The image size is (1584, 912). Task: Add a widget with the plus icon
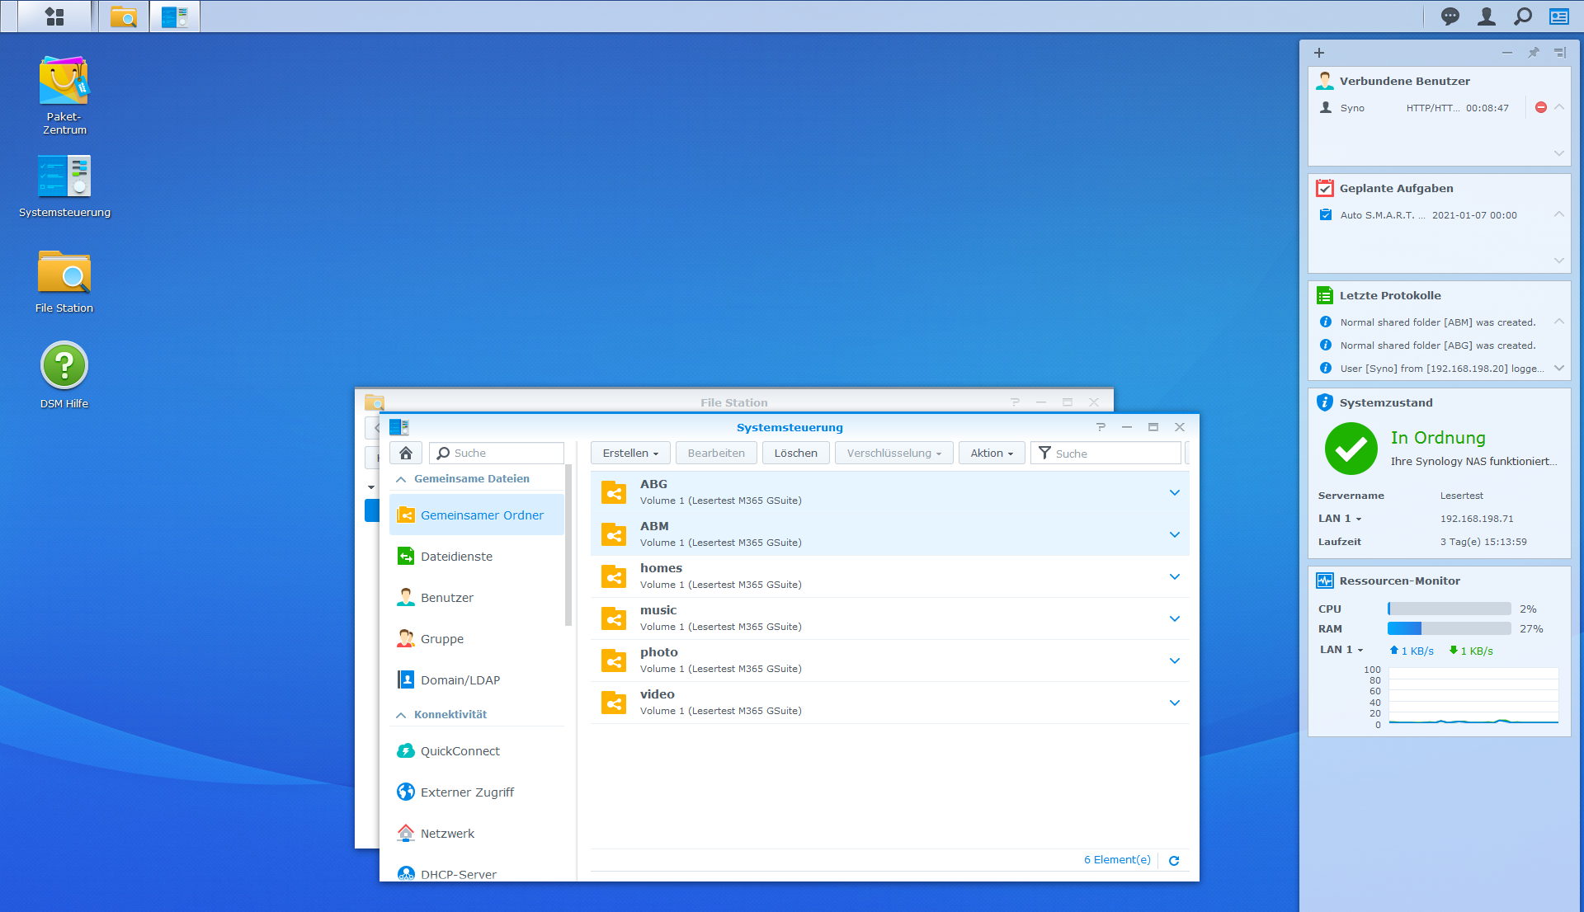(1319, 53)
